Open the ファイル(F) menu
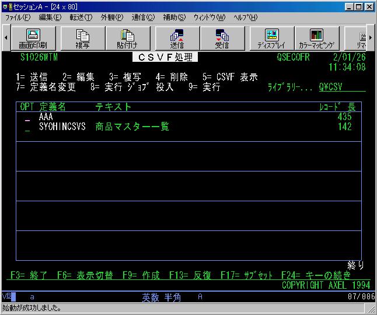This screenshot has width=377, height=315. tap(18, 17)
